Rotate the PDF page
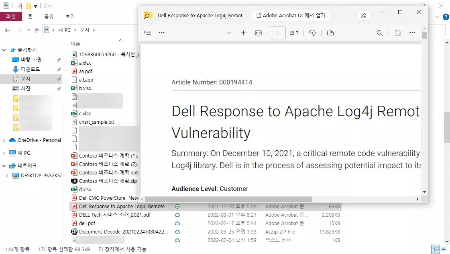 point(312,33)
